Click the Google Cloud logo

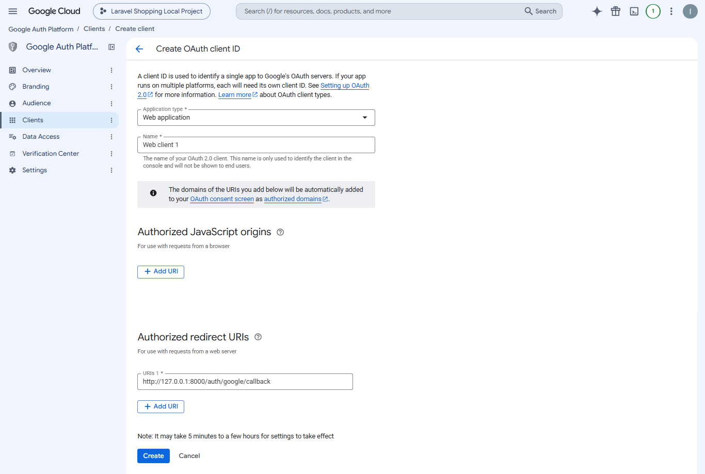coord(54,11)
